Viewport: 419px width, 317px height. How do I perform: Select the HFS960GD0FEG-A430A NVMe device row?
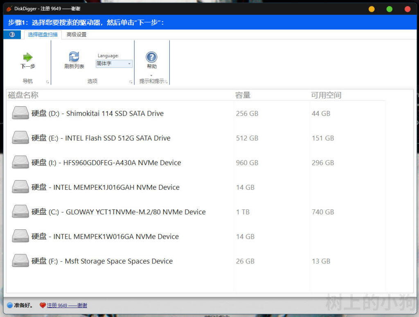click(122, 163)
